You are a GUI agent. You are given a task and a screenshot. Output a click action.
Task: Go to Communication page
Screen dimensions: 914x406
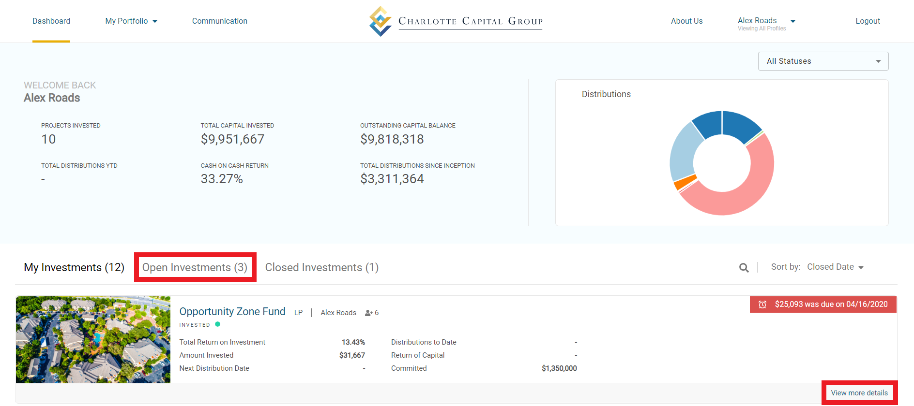[x=220, y=21]
